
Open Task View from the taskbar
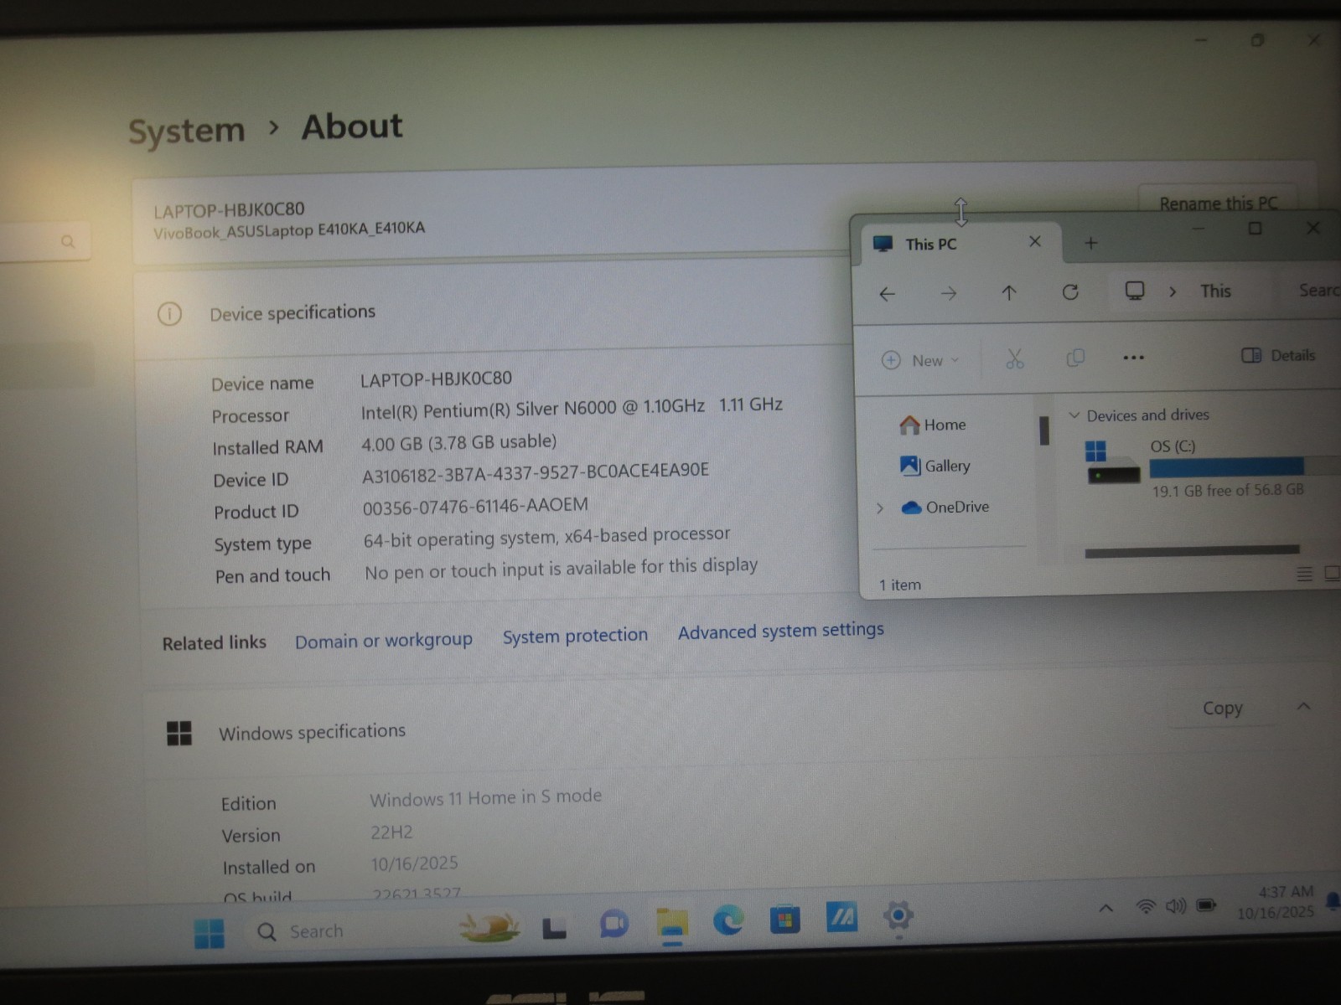click(554, 926)
